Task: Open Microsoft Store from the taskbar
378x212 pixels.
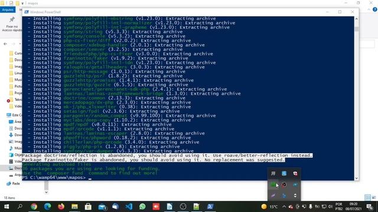Action: (x=88, y=207)
